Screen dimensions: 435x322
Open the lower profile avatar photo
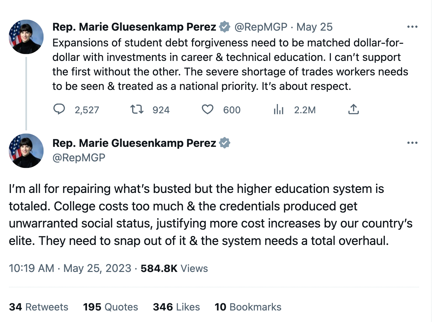[26, 151]
